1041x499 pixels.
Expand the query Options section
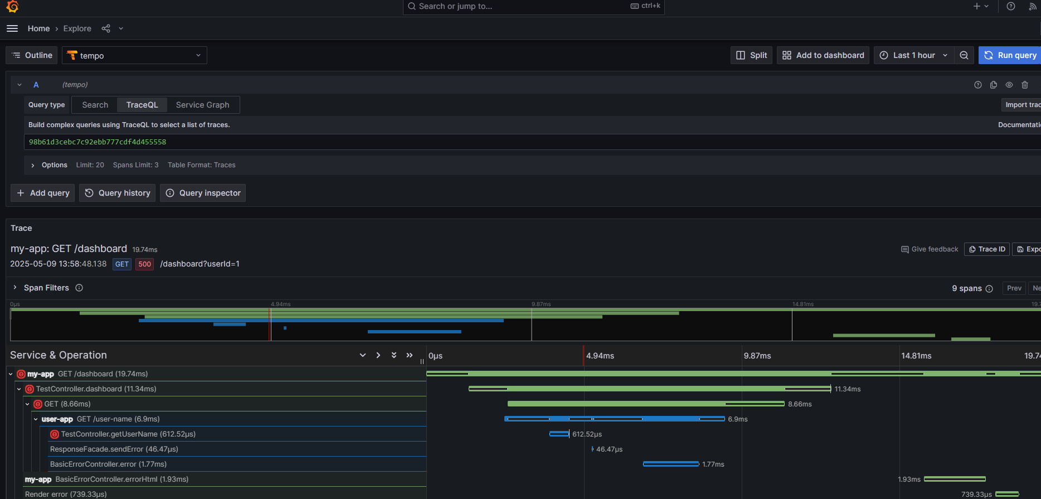click(33, 165)
